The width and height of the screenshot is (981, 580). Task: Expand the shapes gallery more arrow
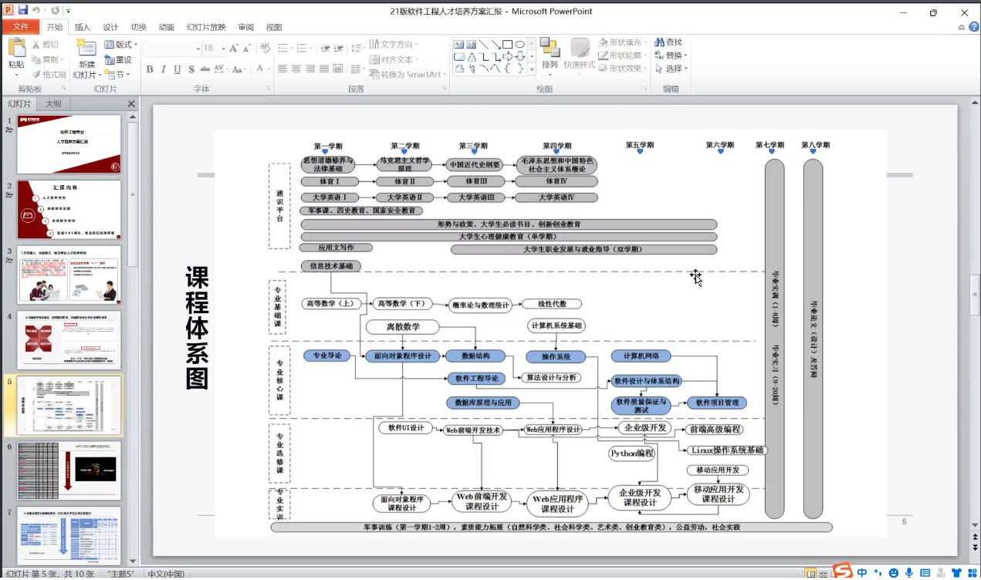[x=531, y=70]
